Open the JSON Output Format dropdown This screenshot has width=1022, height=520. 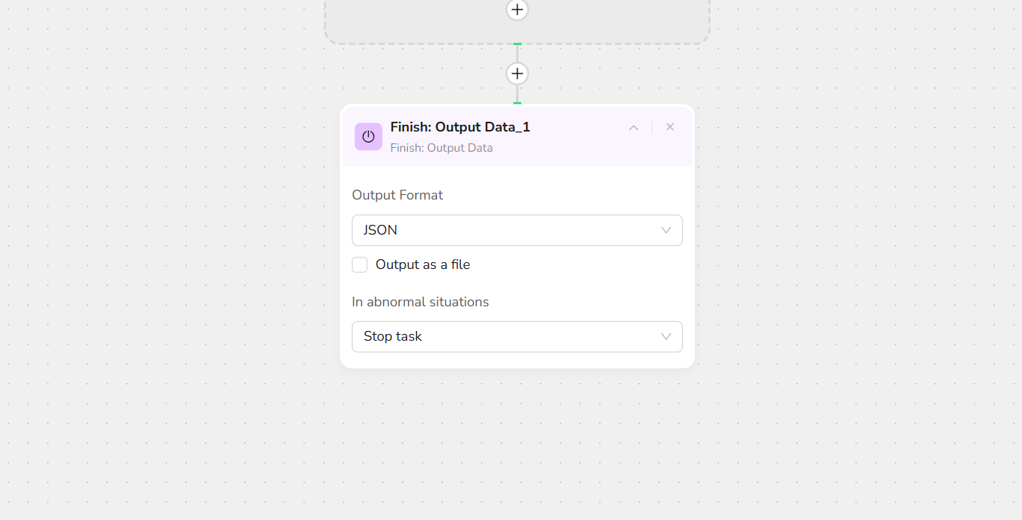tap(508, 230)
